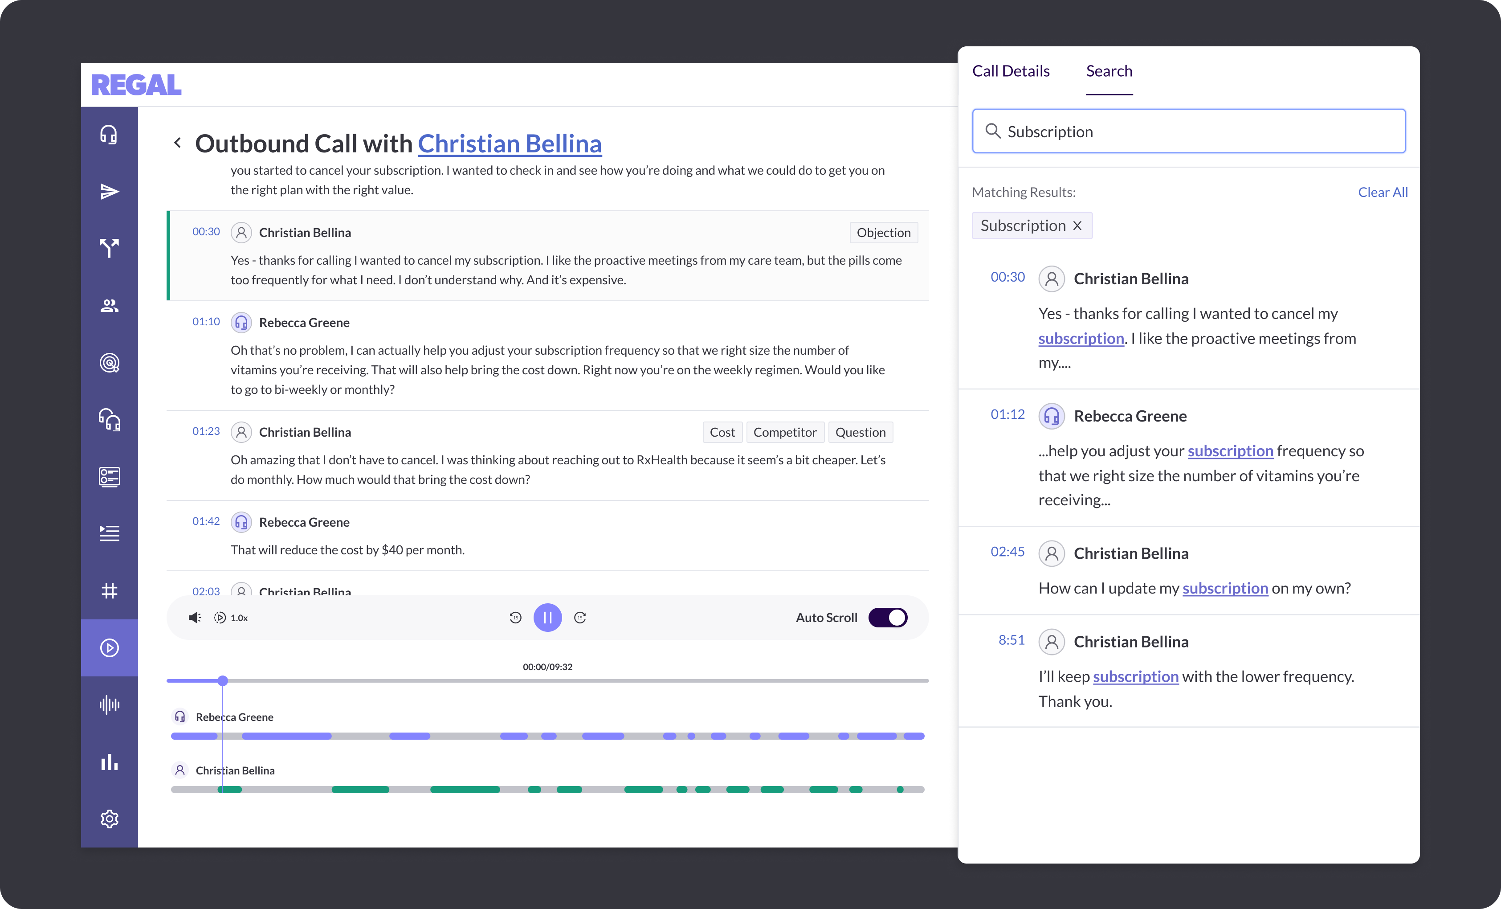
Task: Open the contacts people icon
Action: pyautogui.click(x=109, y=305)
